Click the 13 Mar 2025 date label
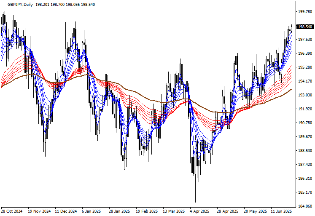The image size is (315, 216). [x=174, y=211]
